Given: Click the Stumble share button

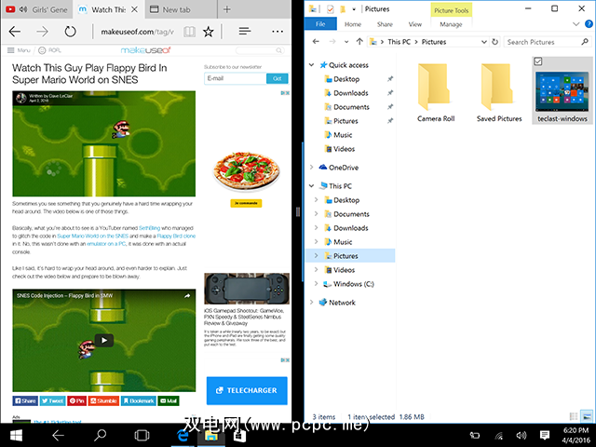Looking at the screenshot, I should coord(103,400).
